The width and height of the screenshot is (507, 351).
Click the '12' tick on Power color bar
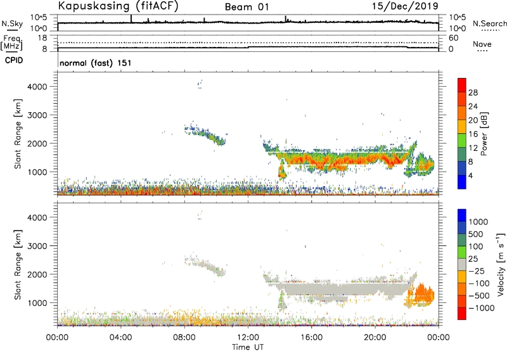pos(473,148)
